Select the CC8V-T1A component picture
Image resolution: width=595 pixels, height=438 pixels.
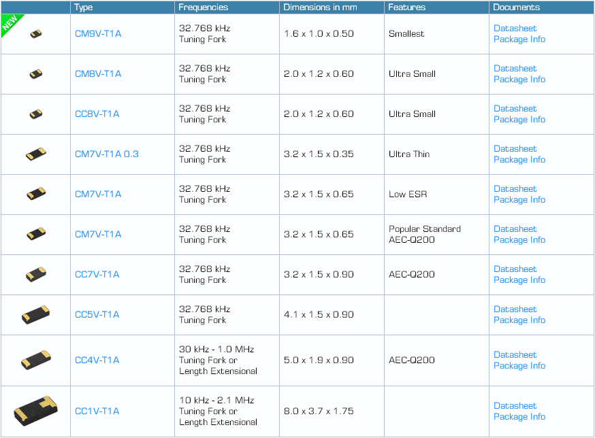point(37,114)
